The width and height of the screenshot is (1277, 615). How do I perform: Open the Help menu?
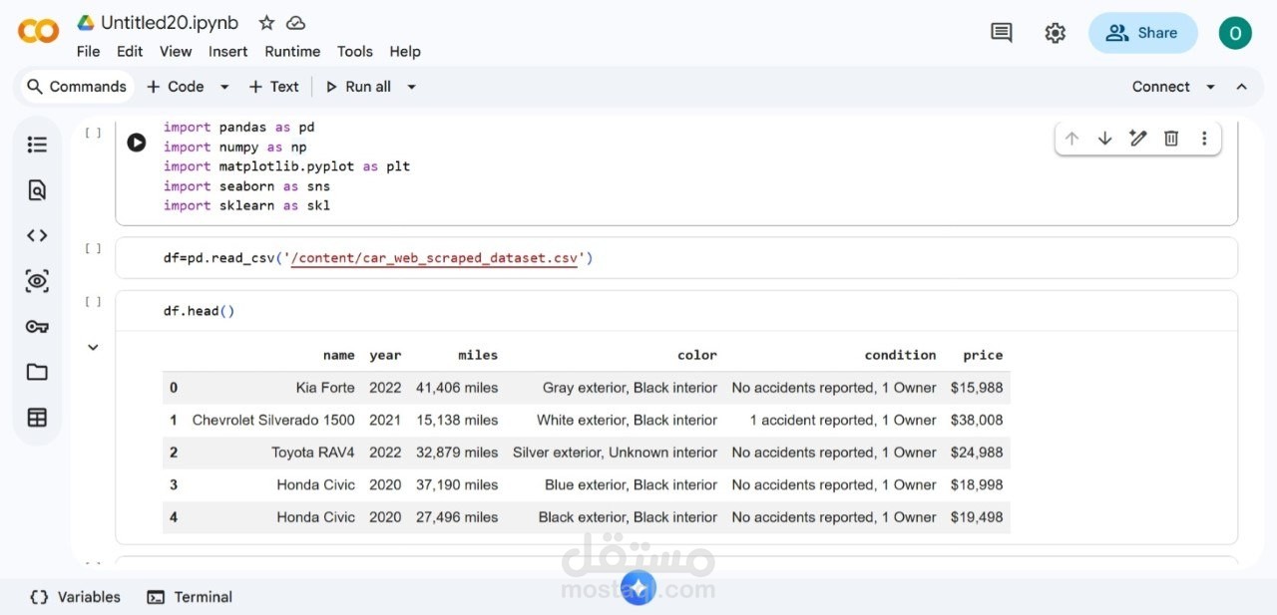405,52
